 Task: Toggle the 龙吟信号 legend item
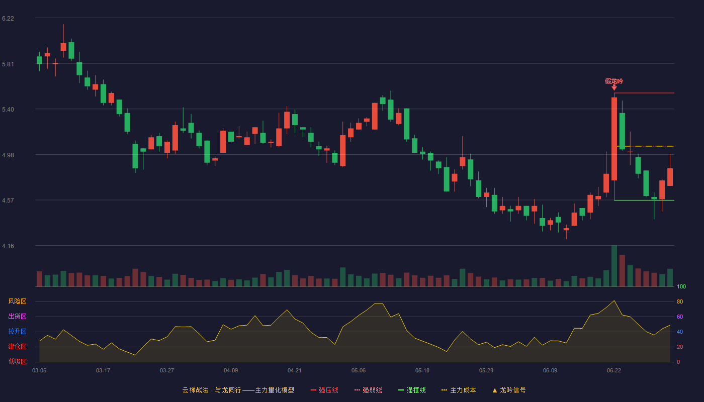[509, 390]
